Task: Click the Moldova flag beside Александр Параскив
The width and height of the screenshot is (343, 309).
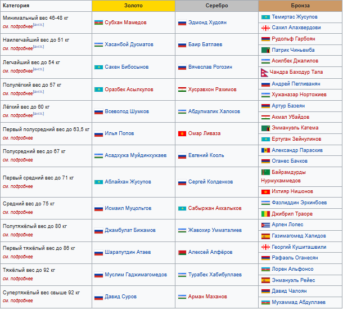Action: pos(265,150)
